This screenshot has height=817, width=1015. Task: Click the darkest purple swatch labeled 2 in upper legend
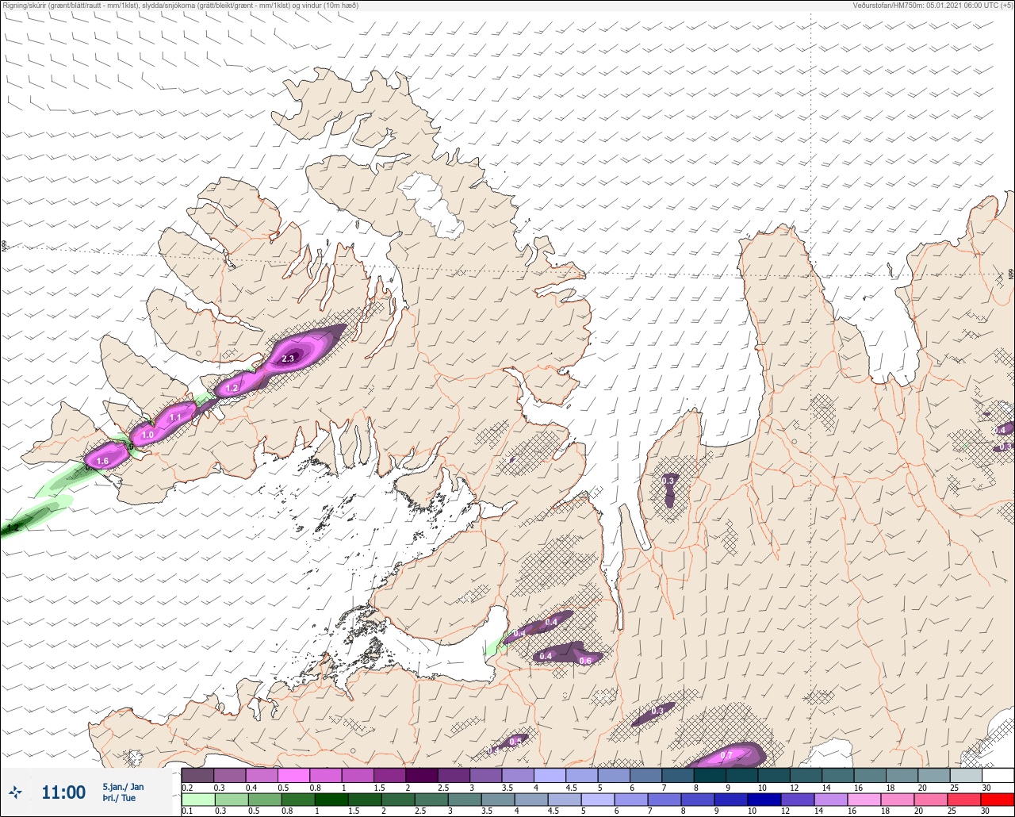pyautogui.click(x=422, y=775)
